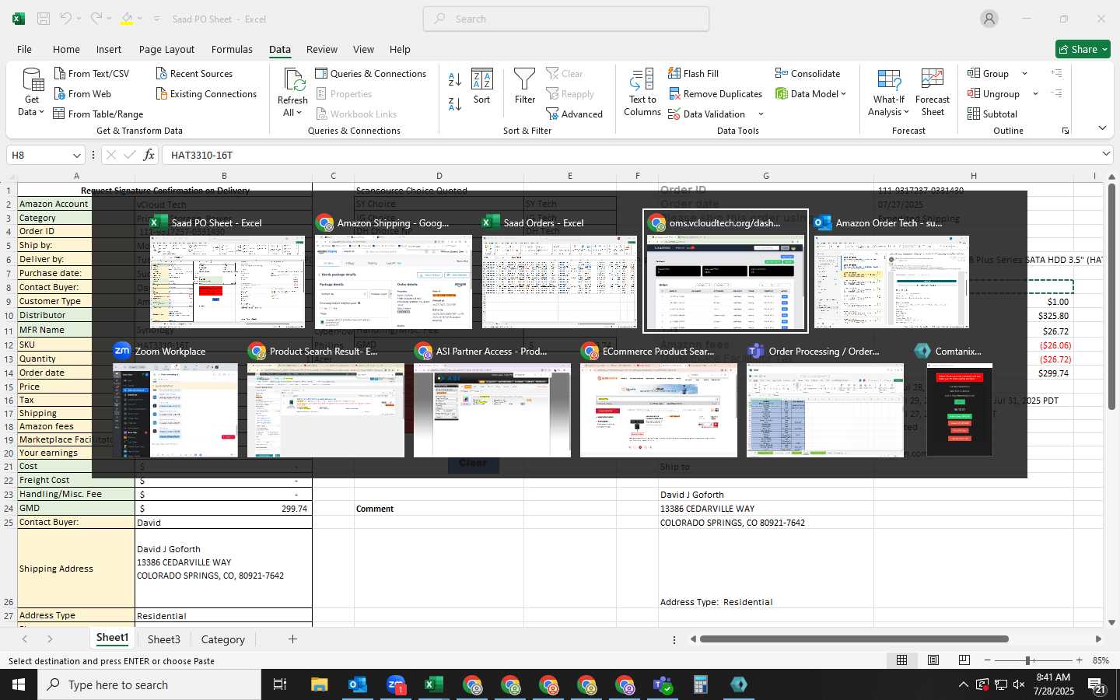1120x700 pixels.
Task: Switch to Normal view in status bar
Action: (901, 660)
